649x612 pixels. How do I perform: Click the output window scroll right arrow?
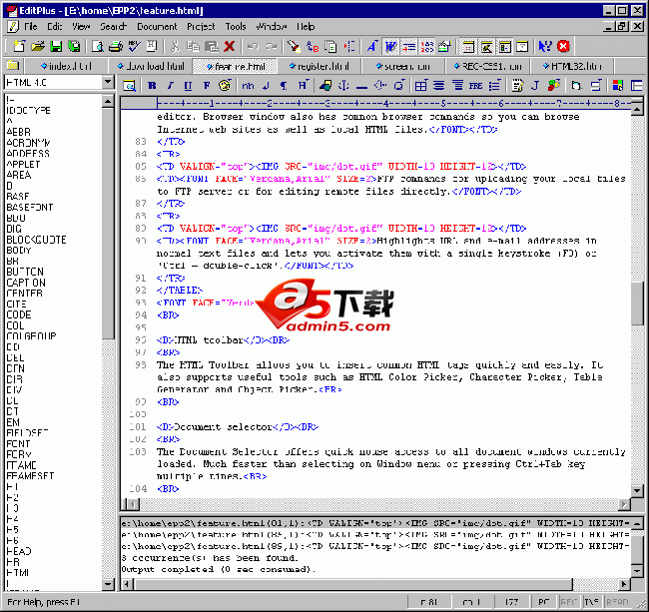coord(624,584)
